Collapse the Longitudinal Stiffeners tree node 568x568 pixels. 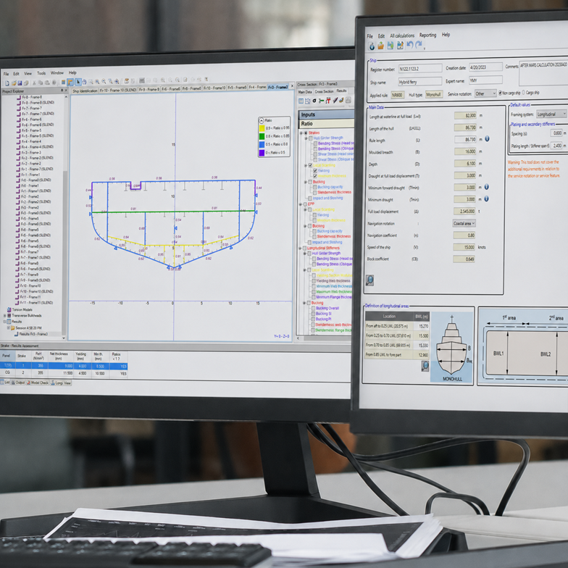(300, 248)
